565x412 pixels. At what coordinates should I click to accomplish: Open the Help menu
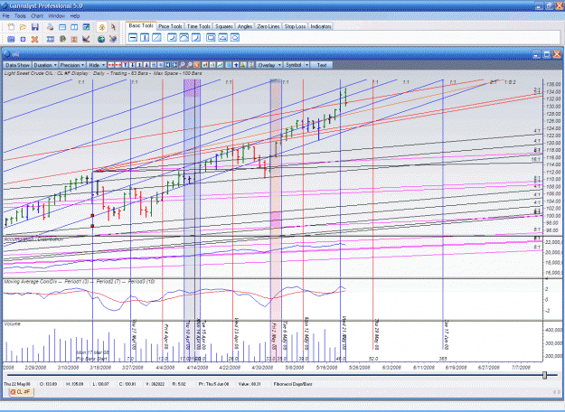(x=75, y=16)
